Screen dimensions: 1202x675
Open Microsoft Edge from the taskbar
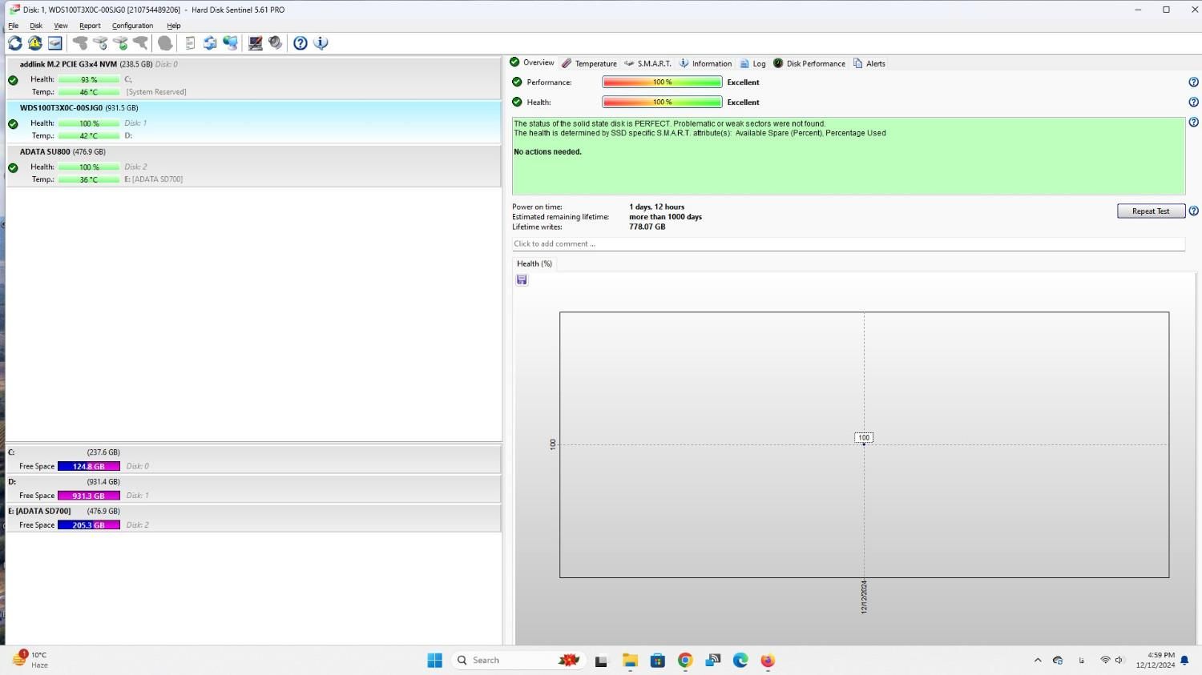(740, 661)
